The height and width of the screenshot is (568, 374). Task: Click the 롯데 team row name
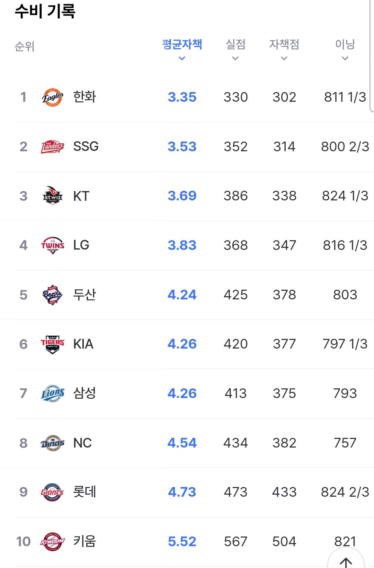click(x=84, y=492)
